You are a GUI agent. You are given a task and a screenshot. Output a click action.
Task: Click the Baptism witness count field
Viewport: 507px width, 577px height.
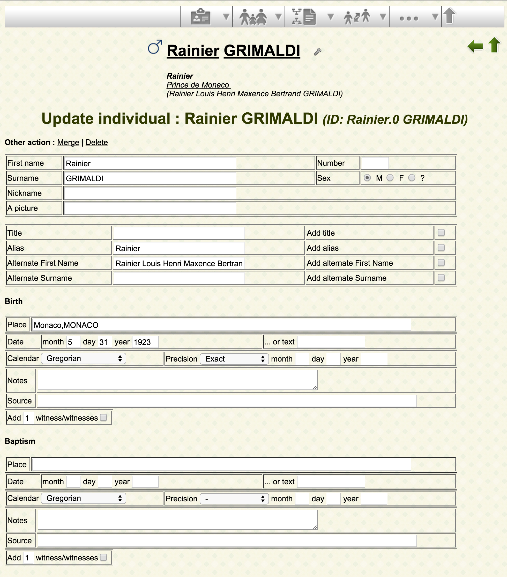28,558
